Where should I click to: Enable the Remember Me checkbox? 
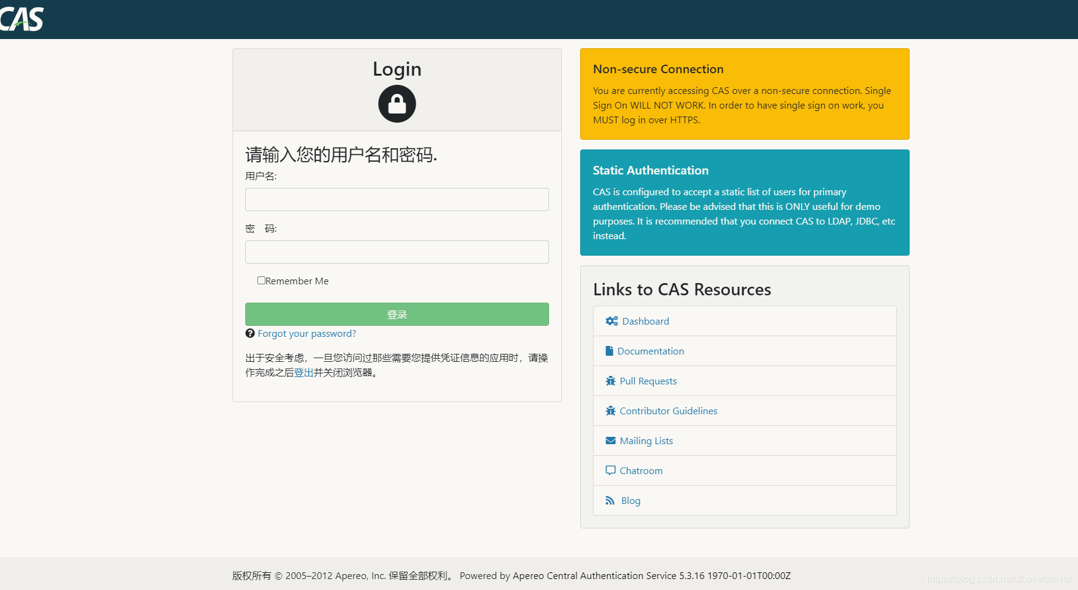(x=261, y=281)
